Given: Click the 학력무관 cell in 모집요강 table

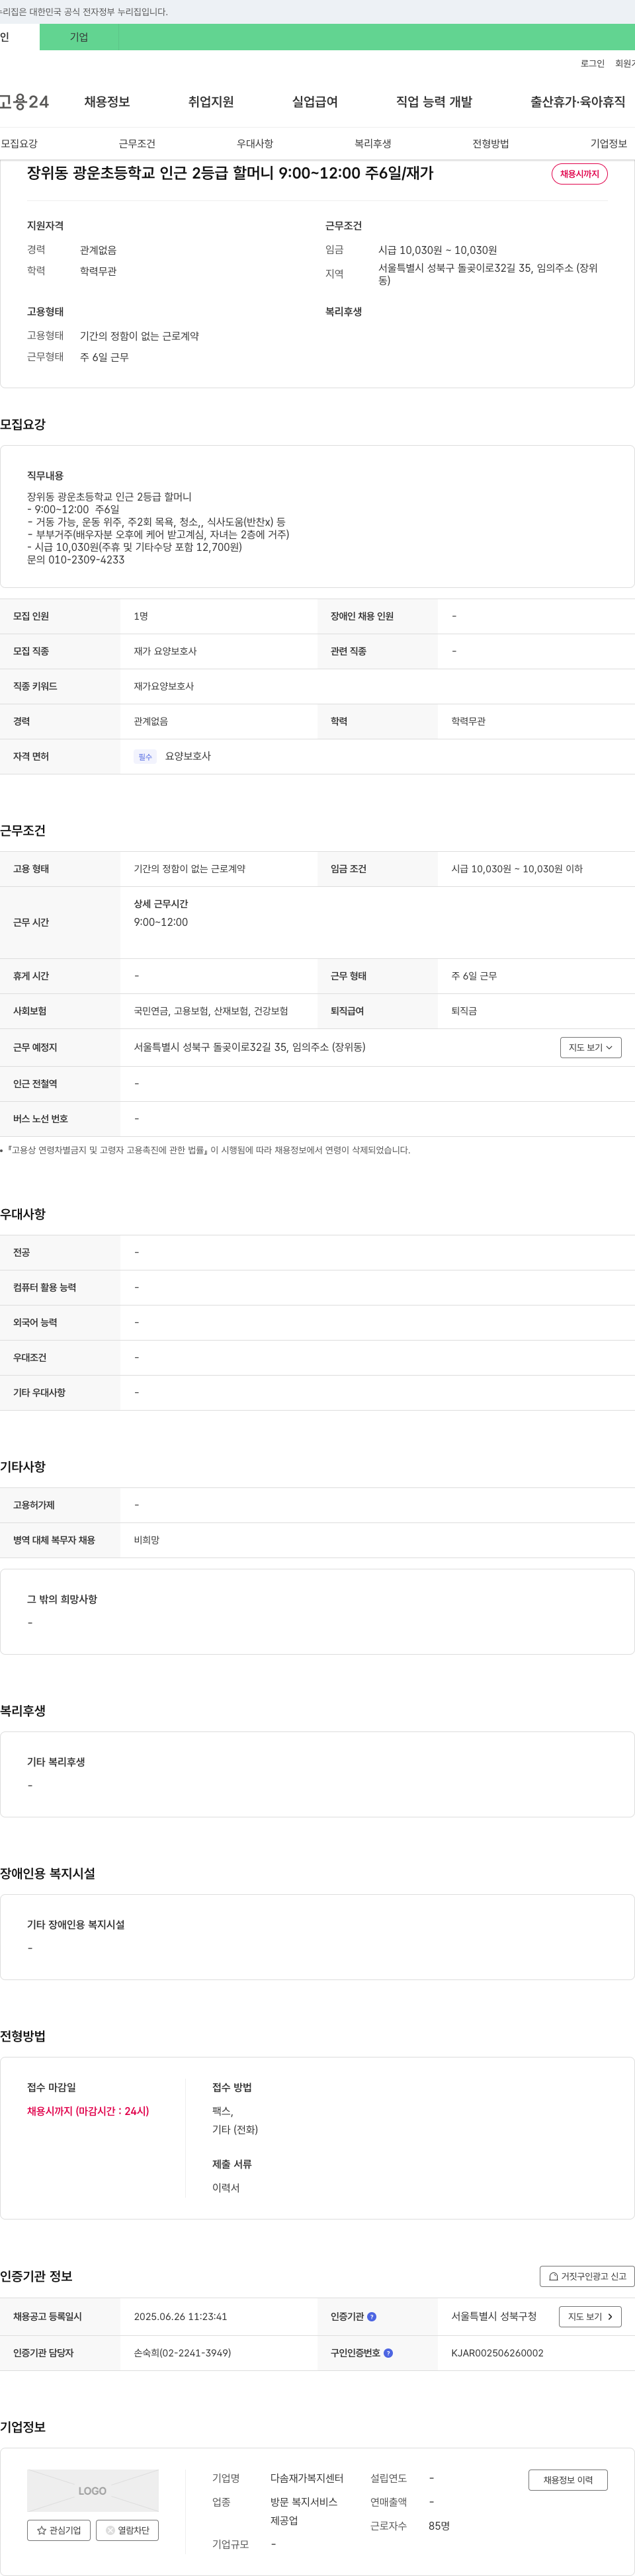Looking at the screenshot, I should [x=468, y=721].
